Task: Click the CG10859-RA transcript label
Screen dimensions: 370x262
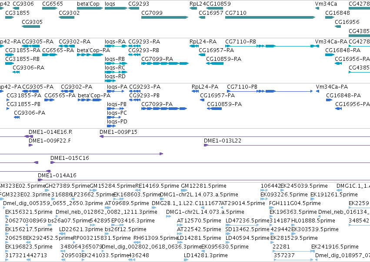Action: click(x=224, y=59)
